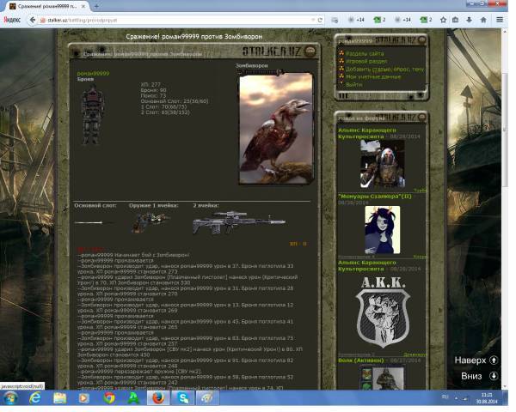Click the first green mail counter icon

pos(379,20)
